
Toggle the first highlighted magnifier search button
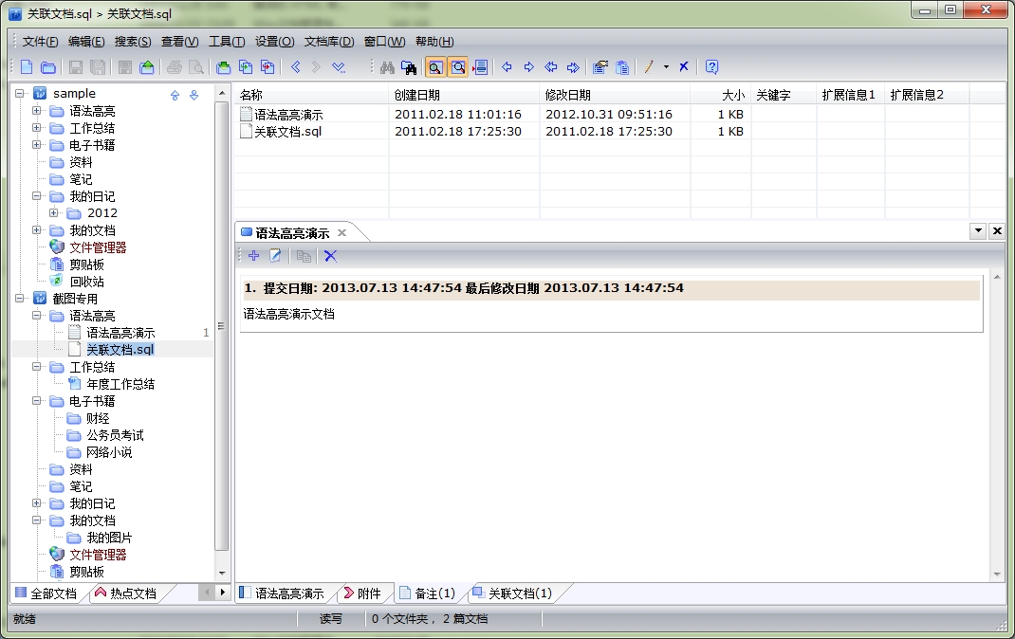pyautogui.click(x=435, y=67)
